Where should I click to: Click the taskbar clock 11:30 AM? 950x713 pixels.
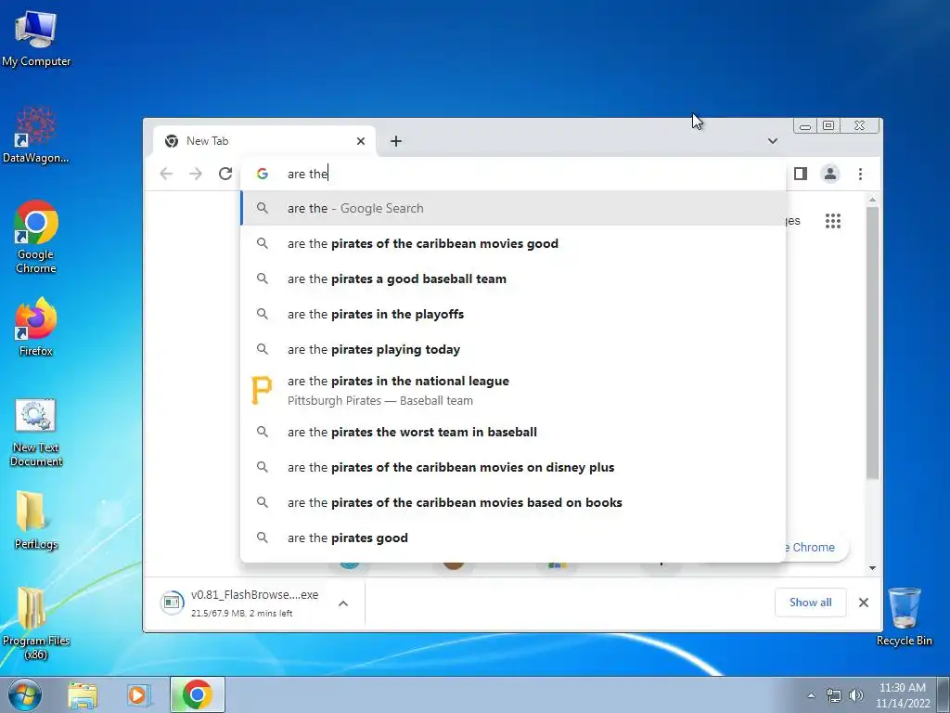pos(902,695)
